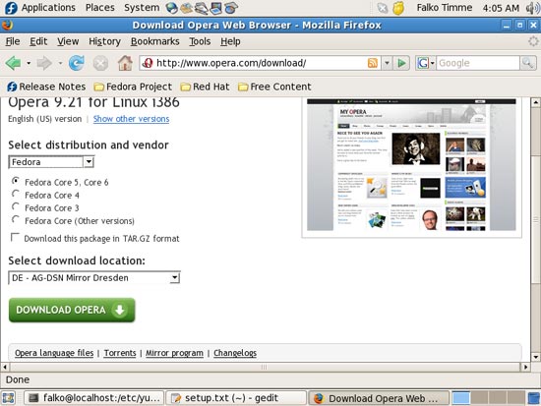Image resolution: width=541 pixels, height=406 pixels.
Task: Open the Home page icon
Action: point(125,63)
